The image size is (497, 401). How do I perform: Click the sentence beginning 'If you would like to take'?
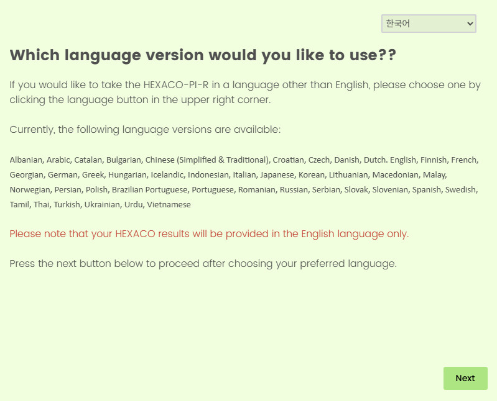245,92
